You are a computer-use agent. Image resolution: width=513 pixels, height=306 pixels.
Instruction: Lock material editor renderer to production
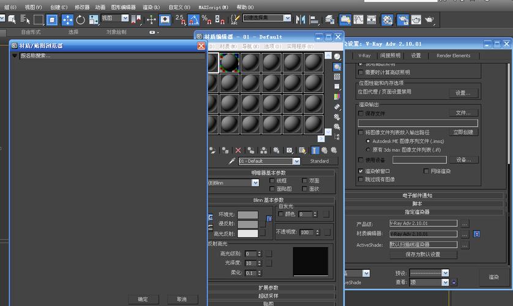click(x=477, y=234)
